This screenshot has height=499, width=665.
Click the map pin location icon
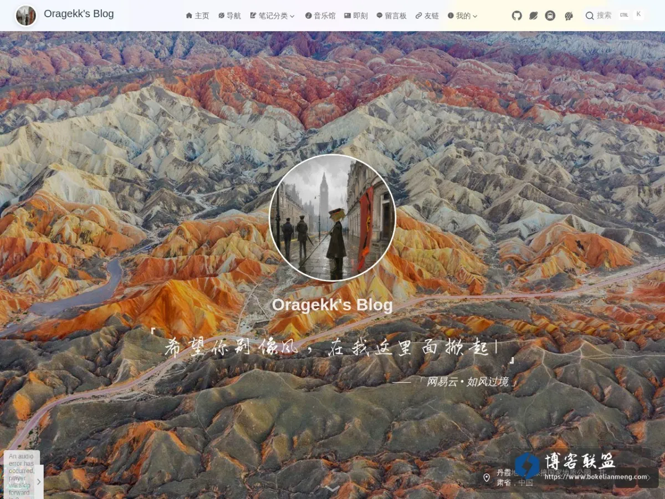point(487,477)
